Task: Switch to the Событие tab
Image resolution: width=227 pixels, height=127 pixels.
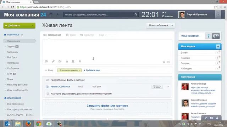Action: pyautogui.click(x=87, y=35)
